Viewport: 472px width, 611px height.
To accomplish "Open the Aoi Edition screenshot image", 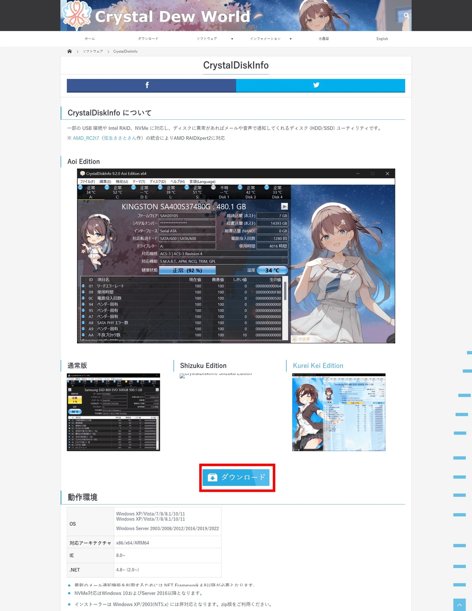I will [236, 256].
